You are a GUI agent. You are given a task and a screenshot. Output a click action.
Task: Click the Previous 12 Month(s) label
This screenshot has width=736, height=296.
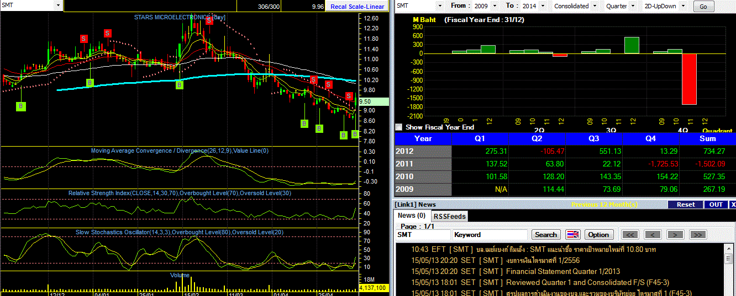pos(604,204)
